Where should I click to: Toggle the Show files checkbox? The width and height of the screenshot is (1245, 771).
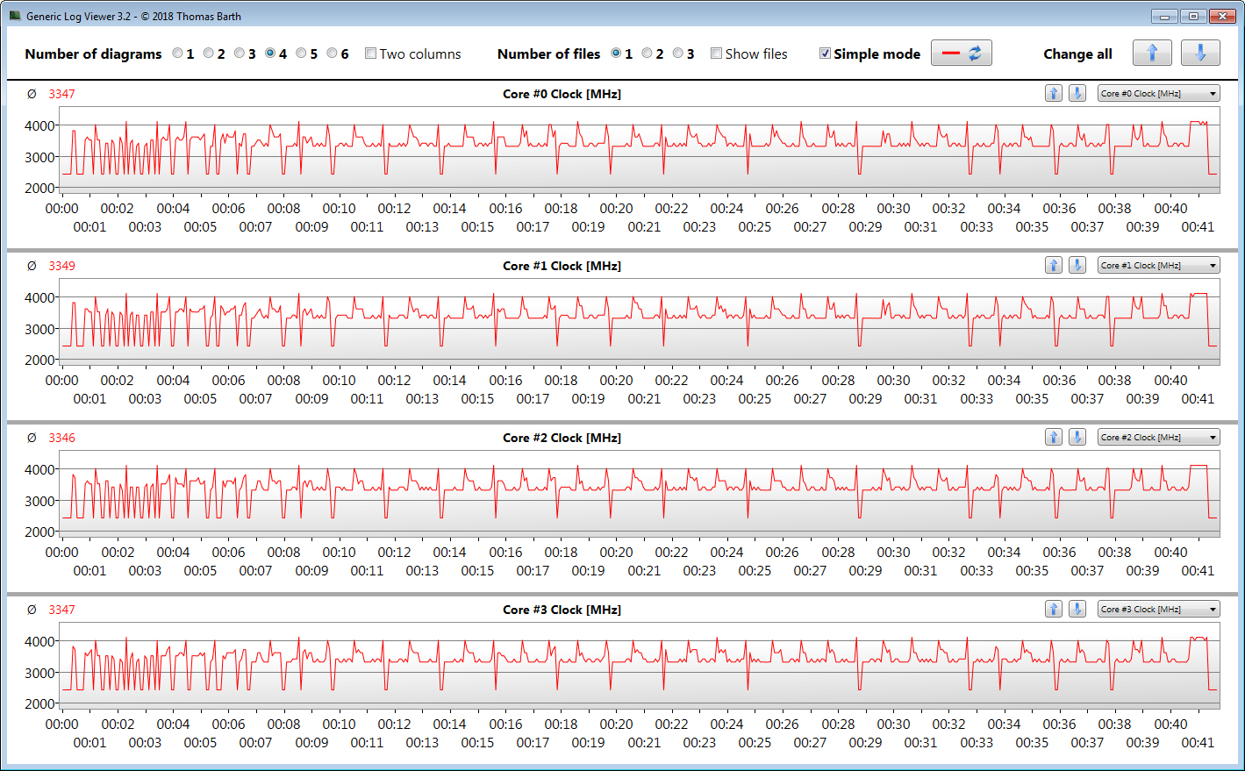pyautogui.click(x=717, y=54)
